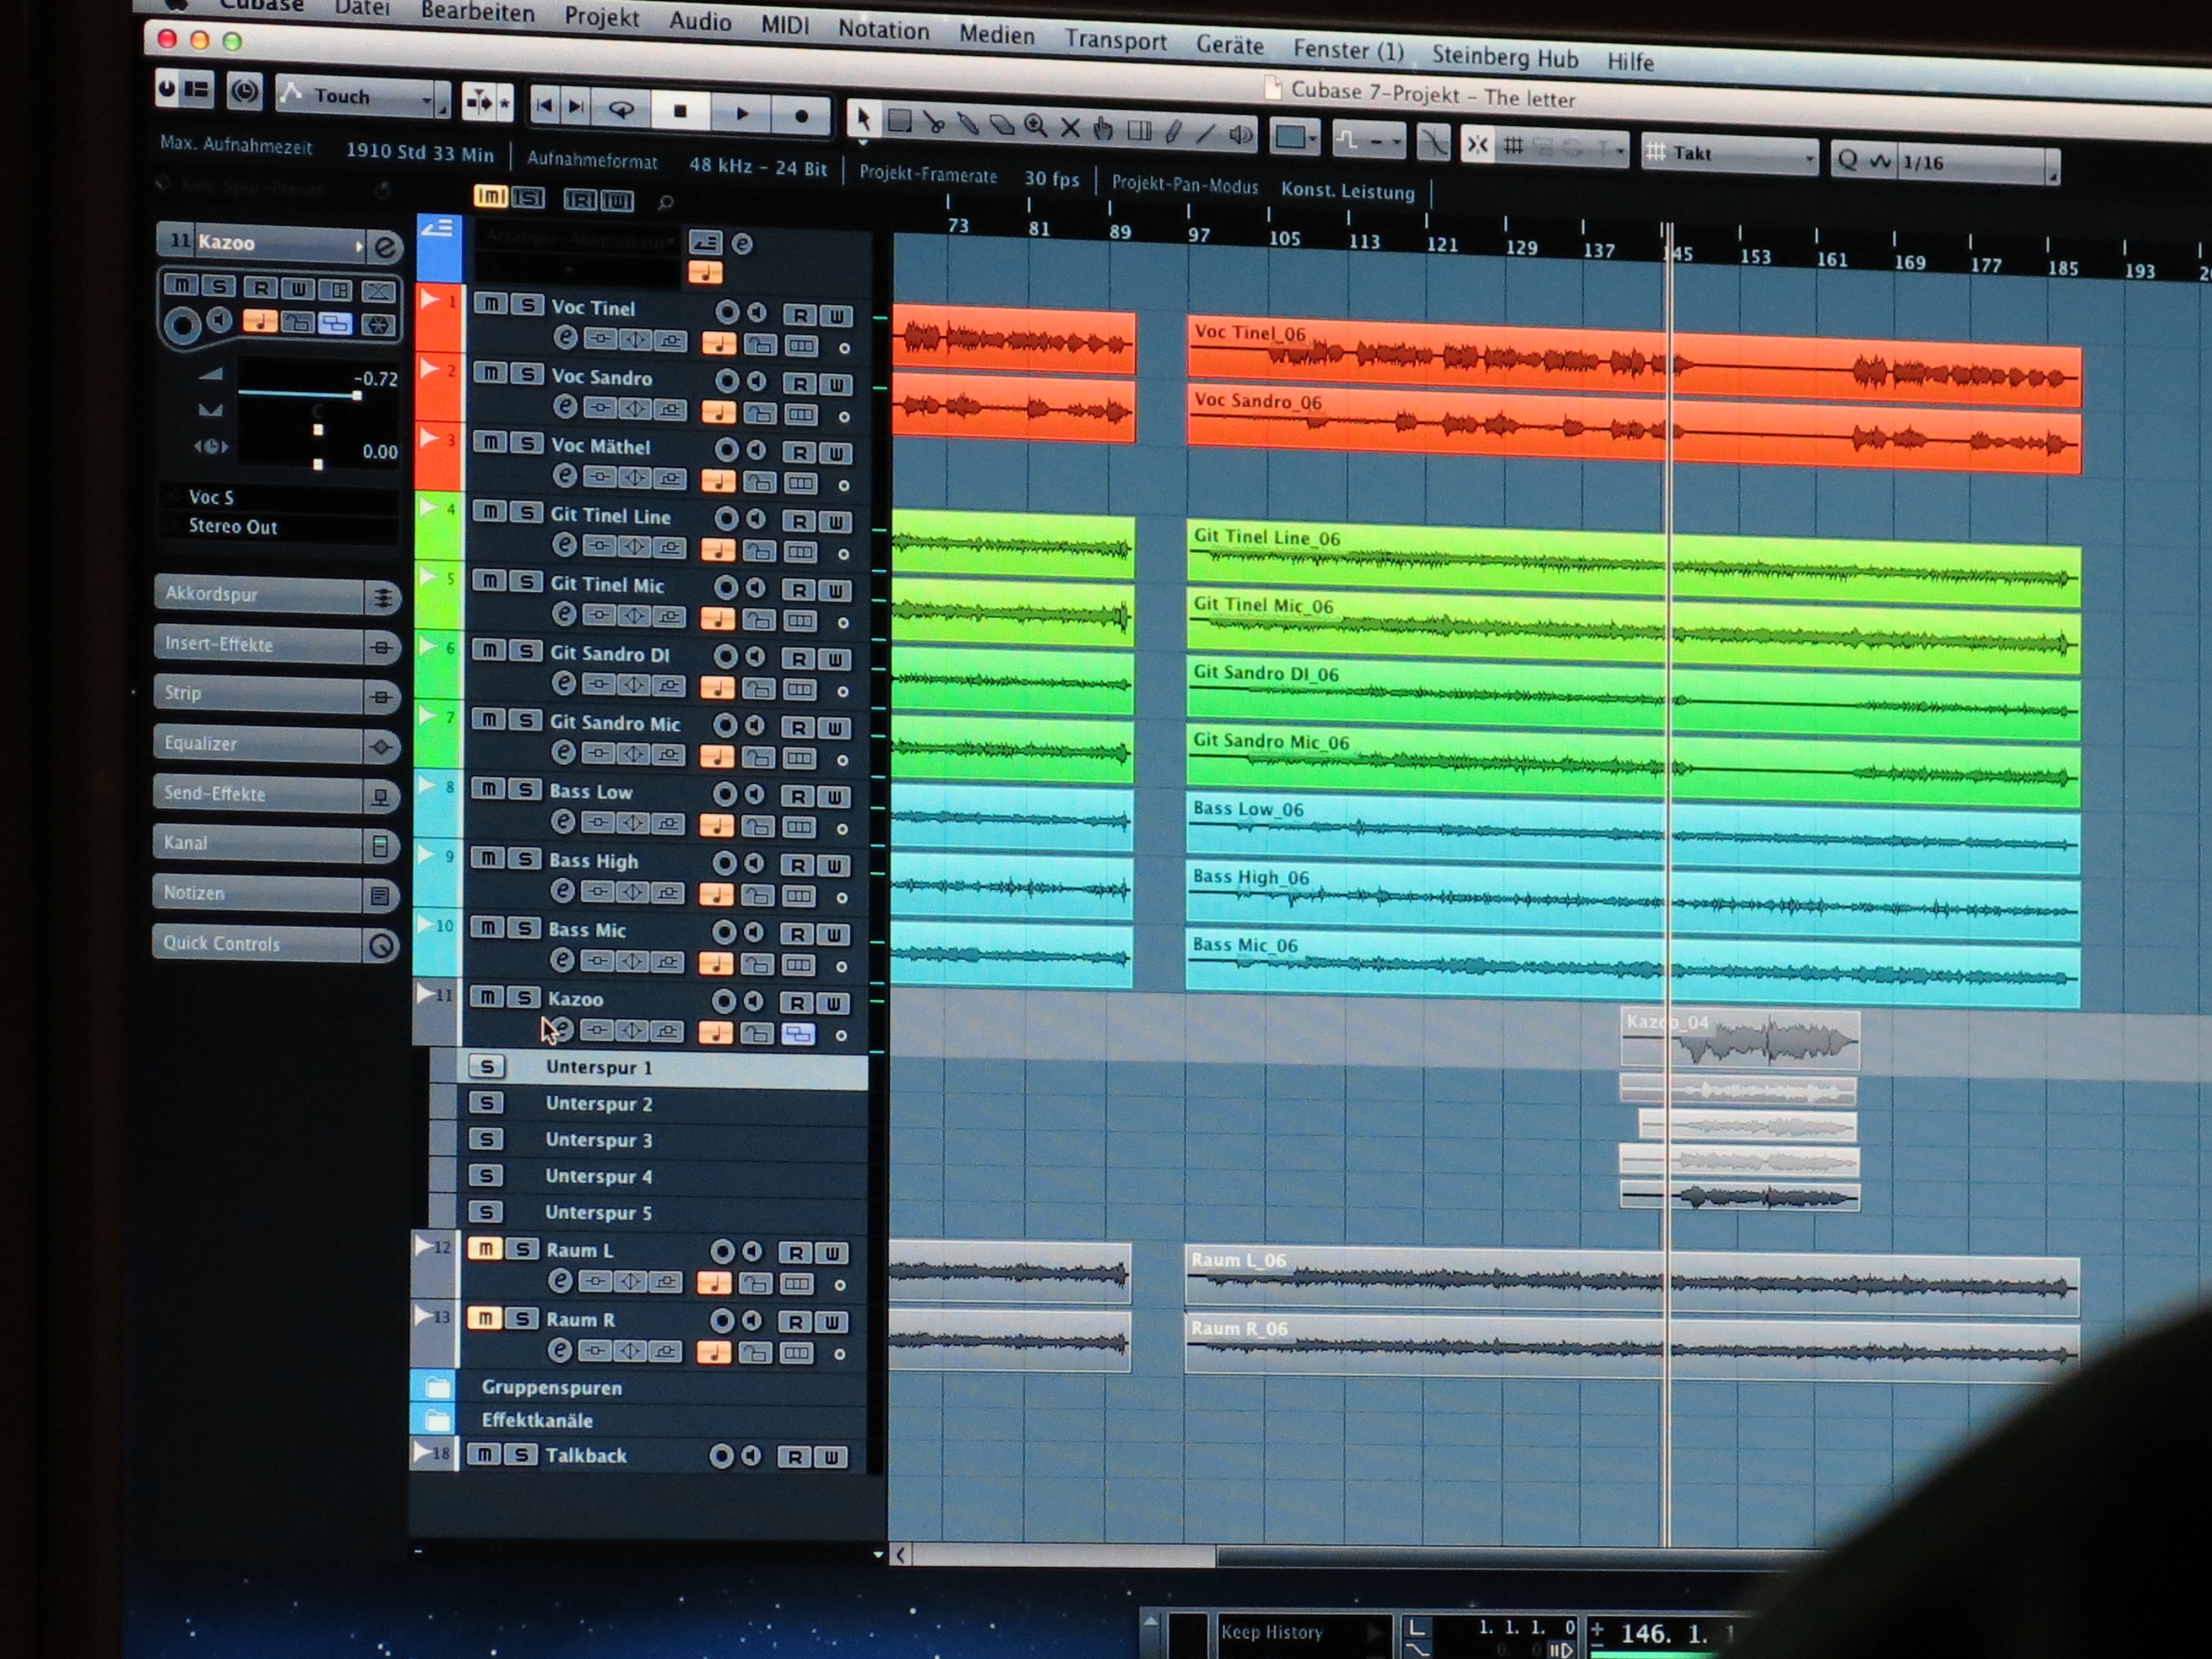The width and height of the screenshot is (2212, 1659).
Task: Select the Play speaker tool
Action: (1241, 134)
